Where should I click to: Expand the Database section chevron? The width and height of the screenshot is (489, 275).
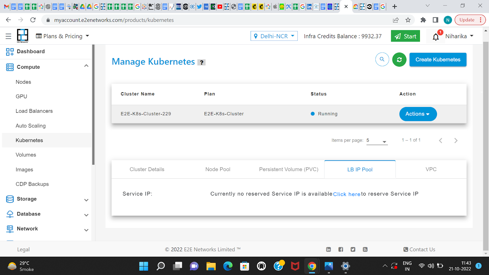point(86,215)
